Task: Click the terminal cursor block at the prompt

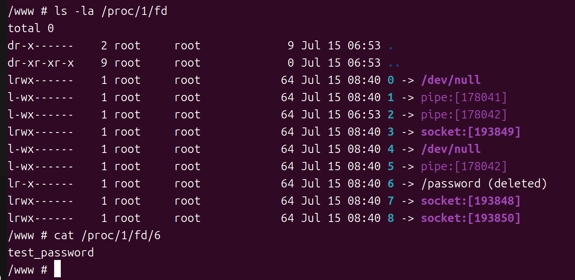Action: (x=57, y=269)
